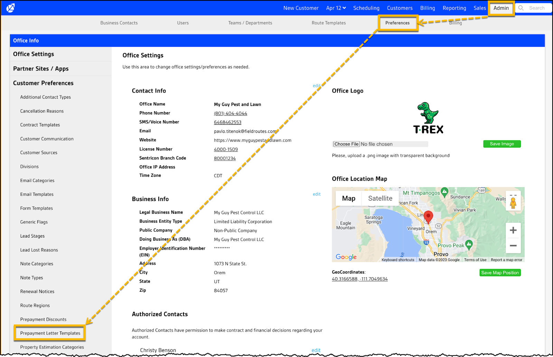Viewport: 553px width, 357px height.
Task: Open the Preferences tab
Action: pos(397,23)
